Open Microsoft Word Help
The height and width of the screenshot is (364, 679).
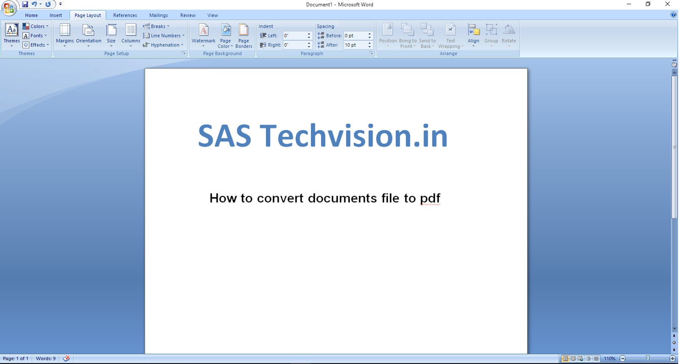673,14
